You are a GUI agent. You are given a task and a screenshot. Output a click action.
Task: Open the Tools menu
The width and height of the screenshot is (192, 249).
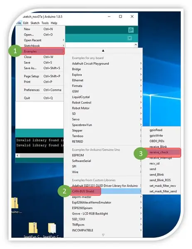click(45, 23)
